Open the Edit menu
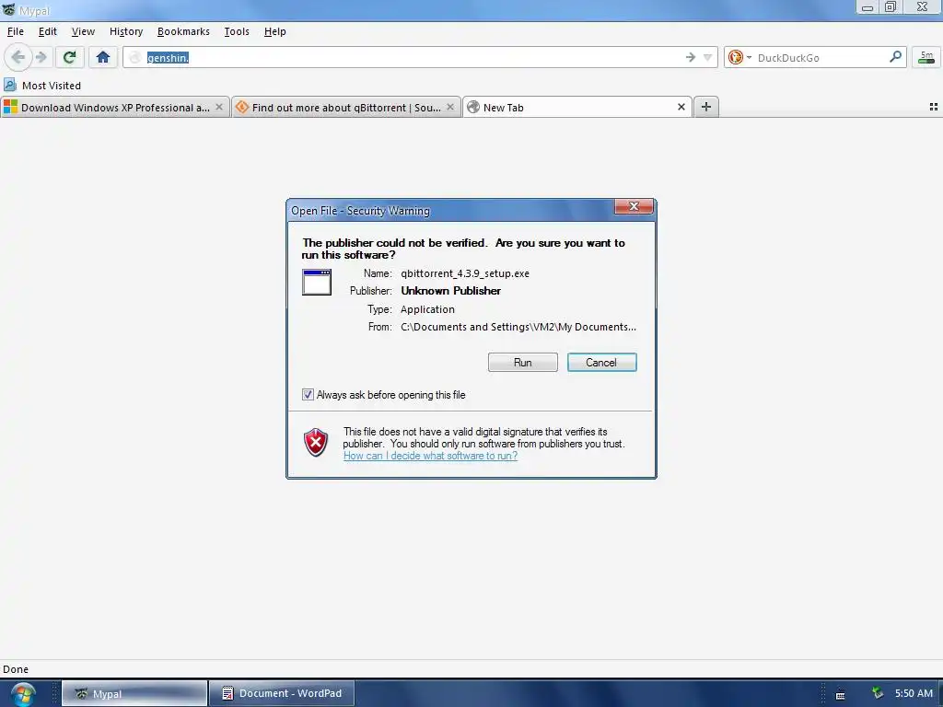 (48, 31)
